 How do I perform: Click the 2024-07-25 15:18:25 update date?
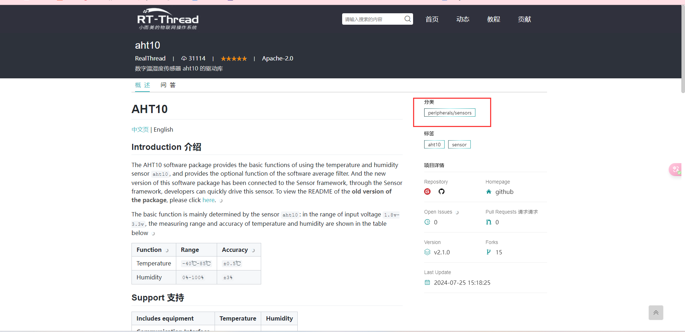click(x=462, y=283)
